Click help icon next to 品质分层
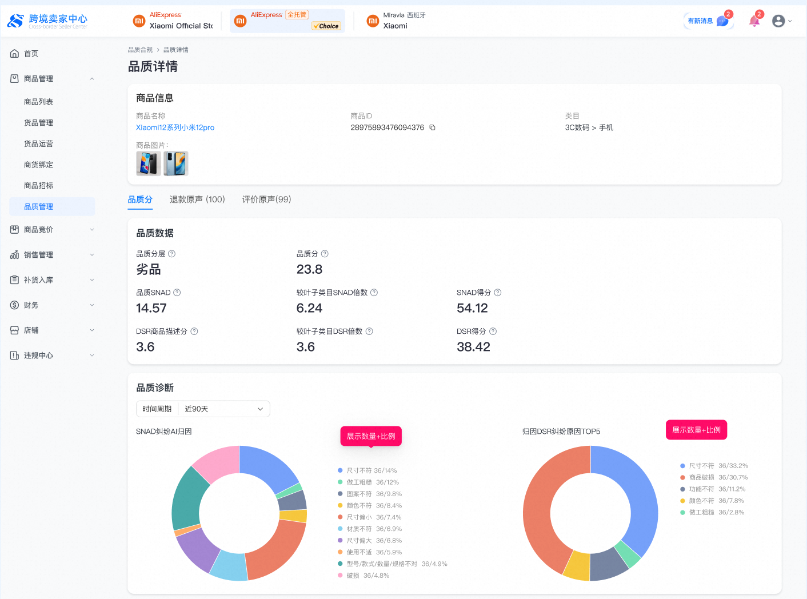Viewport: 807px width, 599px height. 171,254
